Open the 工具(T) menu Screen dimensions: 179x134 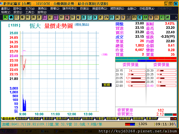pyautogui.click(x=30, y=12)
